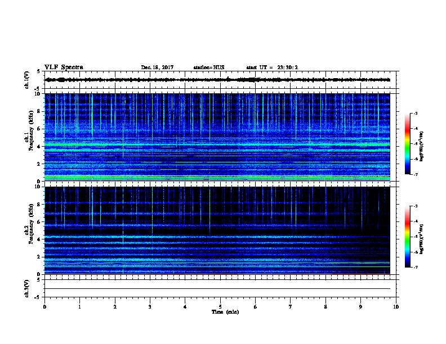The width and height of the screenshot is (446, 344).
Task: Click the 'ch.1(V)' waveform axis label
Action: point(26,80)
